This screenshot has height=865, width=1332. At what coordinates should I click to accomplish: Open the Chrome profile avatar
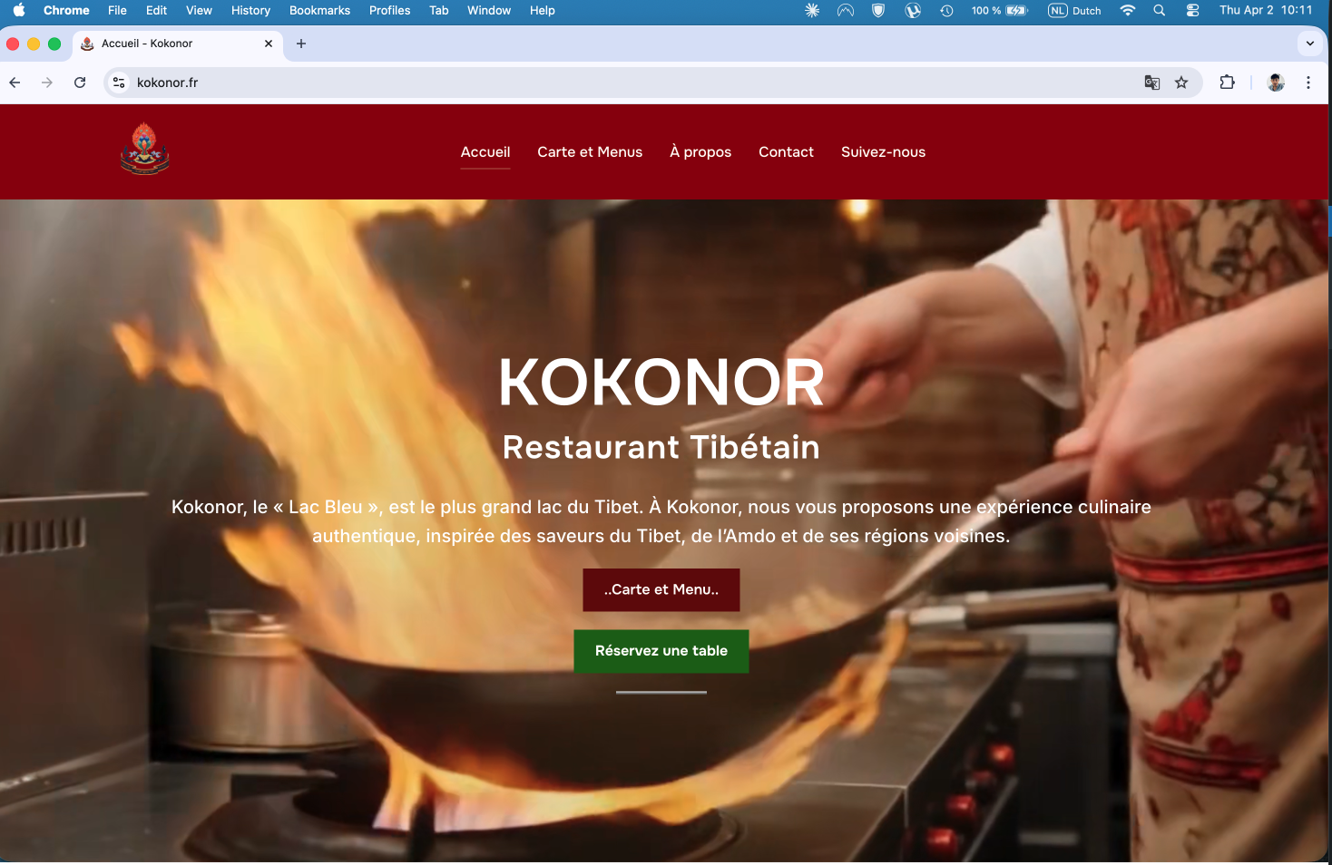point(1276,83)
